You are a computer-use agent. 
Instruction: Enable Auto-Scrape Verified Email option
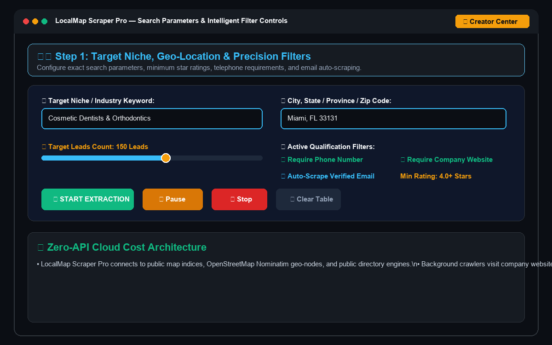coord(328,176)
